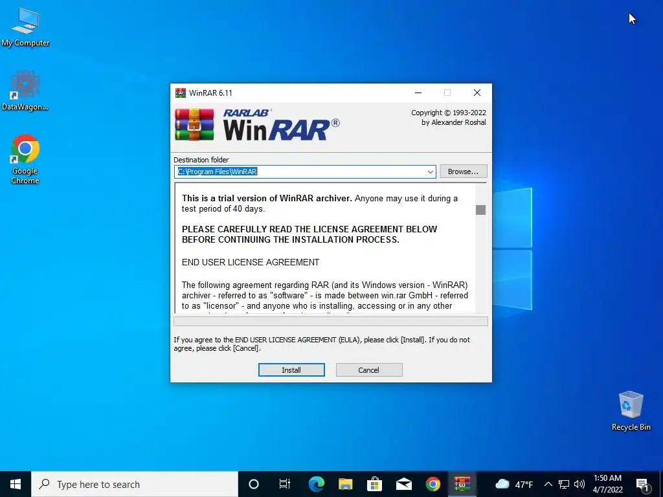Open the Browse... folder dialog

(464, 171)
